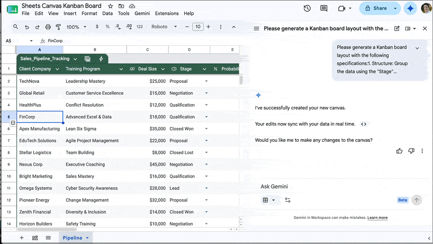The width and height of the screenshot is (433, 244).
Task: Decrease font size with minus button
Action: [187, 27]
